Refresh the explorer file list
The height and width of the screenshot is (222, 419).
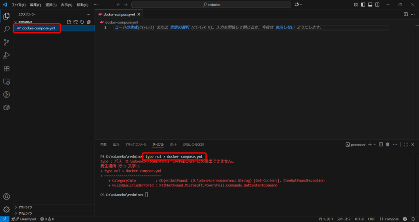click(82, 22)
